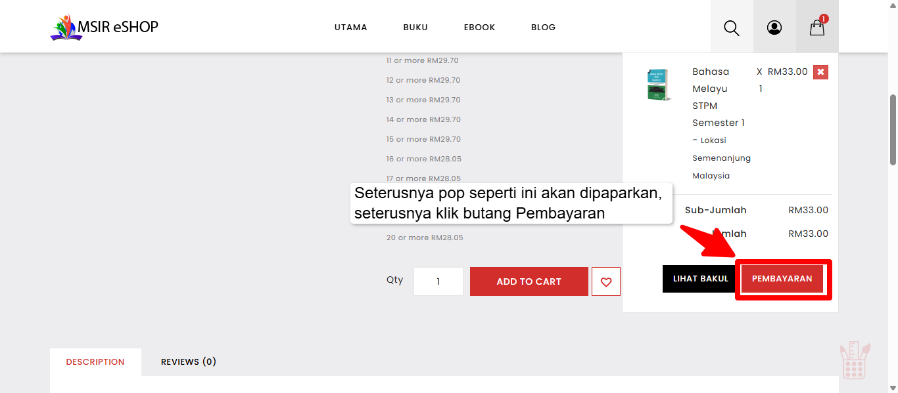
Task: Click the '11 or more RM29.70' price row
Action: (x=423, y=60)
